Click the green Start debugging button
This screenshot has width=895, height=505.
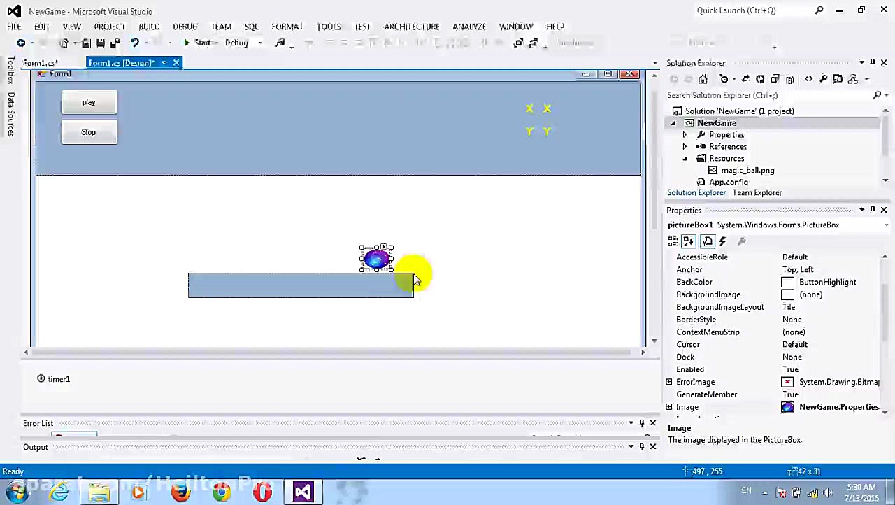point(197,43)
